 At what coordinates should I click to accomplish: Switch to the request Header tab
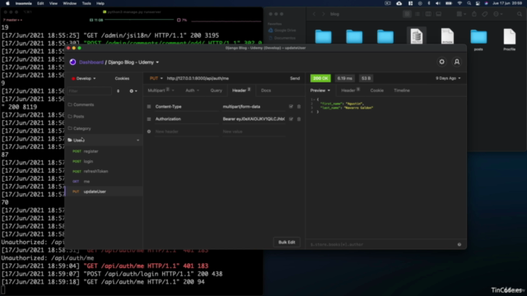click(241, 90)
